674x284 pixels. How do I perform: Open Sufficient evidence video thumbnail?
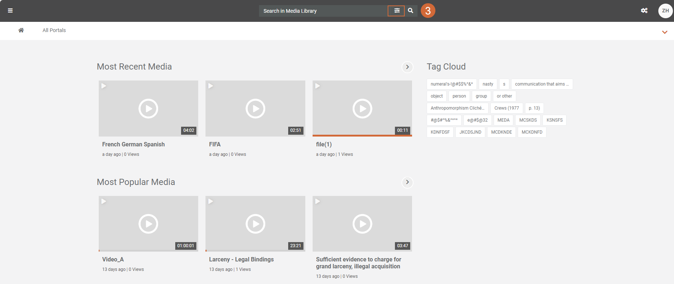click(x=362, y=224)
